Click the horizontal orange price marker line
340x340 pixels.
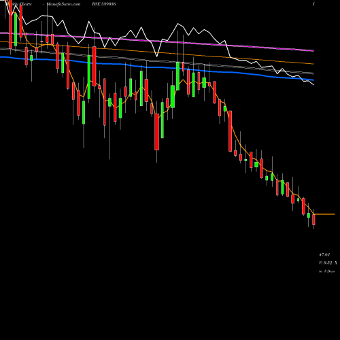click(x=324, y=214)
